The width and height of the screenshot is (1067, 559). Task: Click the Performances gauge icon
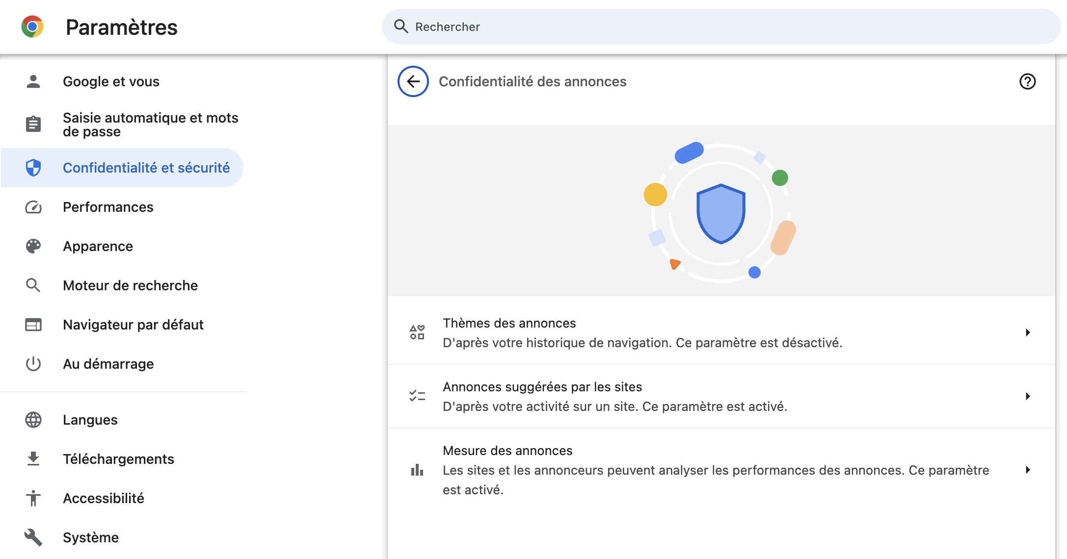[33, 207]
